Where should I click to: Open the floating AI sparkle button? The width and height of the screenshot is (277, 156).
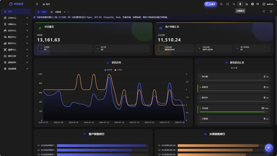(x=269, y=148)
